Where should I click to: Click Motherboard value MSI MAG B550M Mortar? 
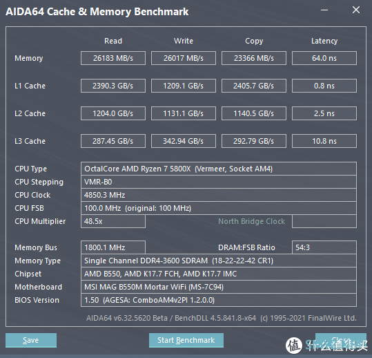click(219, 287)
